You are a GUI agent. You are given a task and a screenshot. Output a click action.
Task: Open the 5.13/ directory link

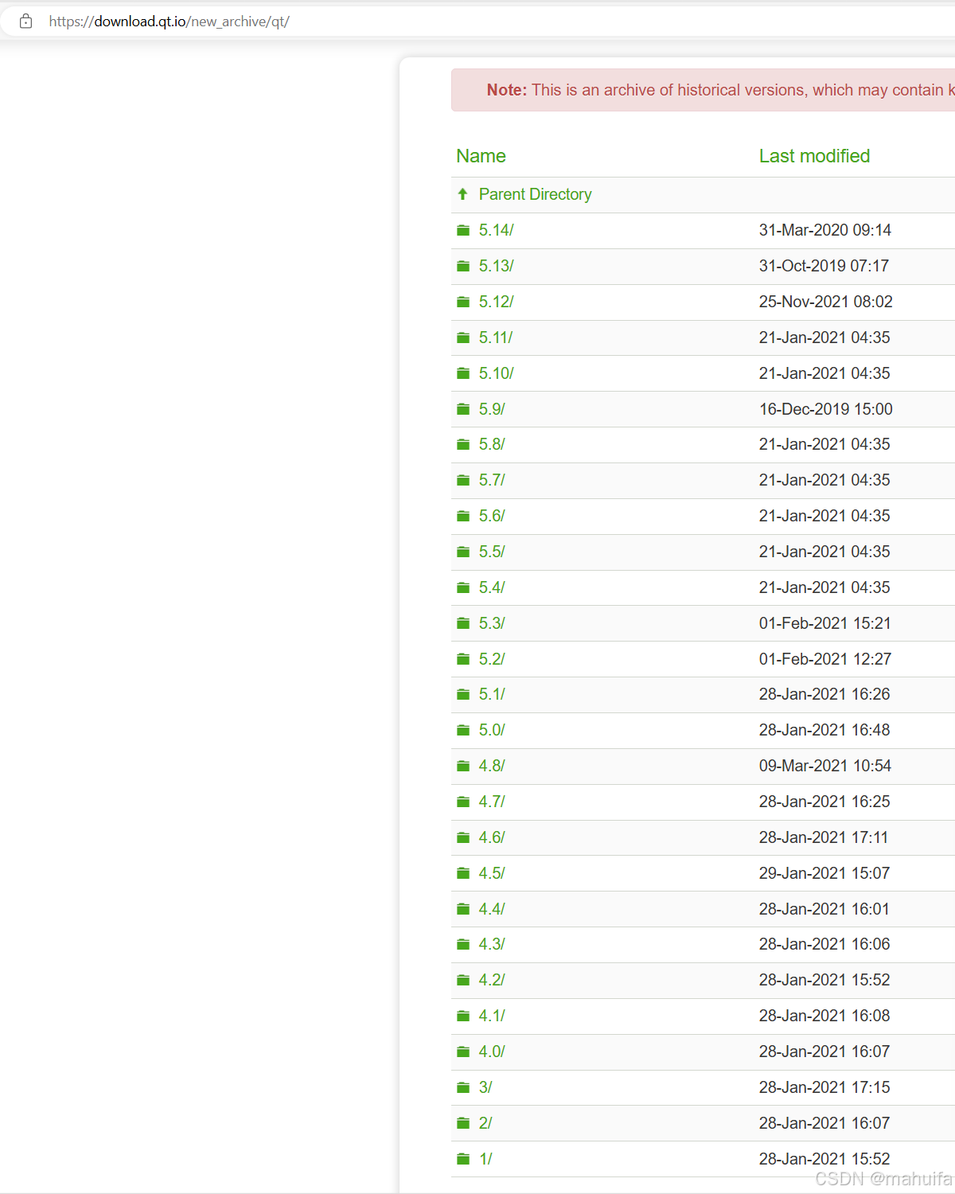[497, 266]
